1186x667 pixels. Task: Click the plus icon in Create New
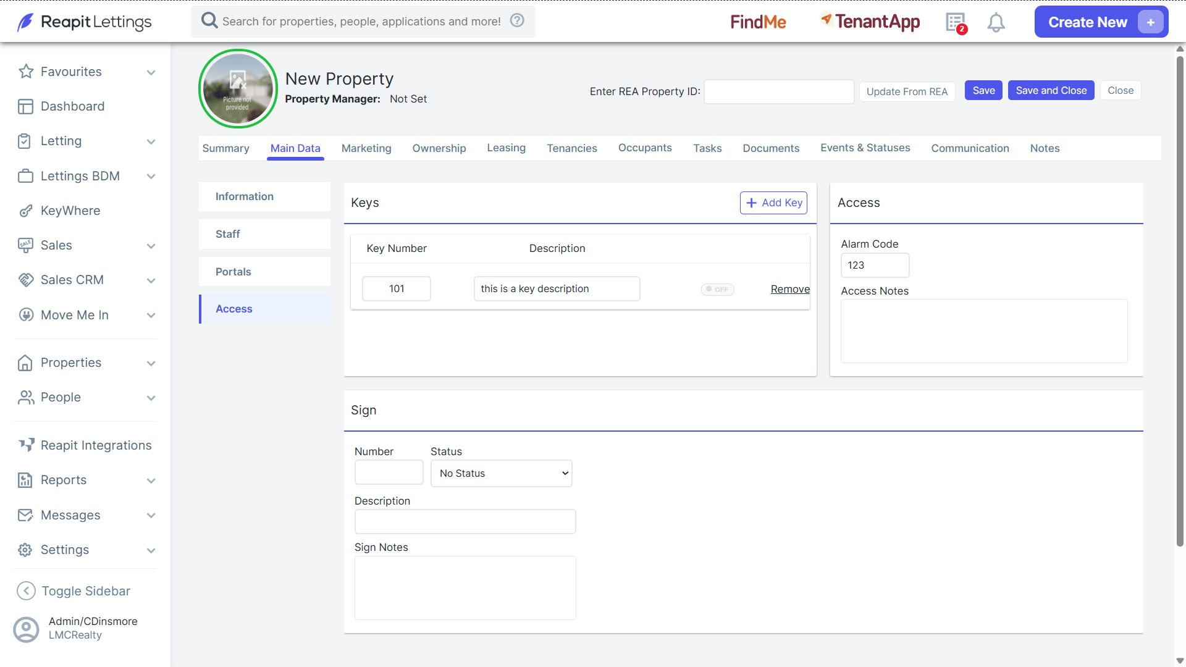1150,22
